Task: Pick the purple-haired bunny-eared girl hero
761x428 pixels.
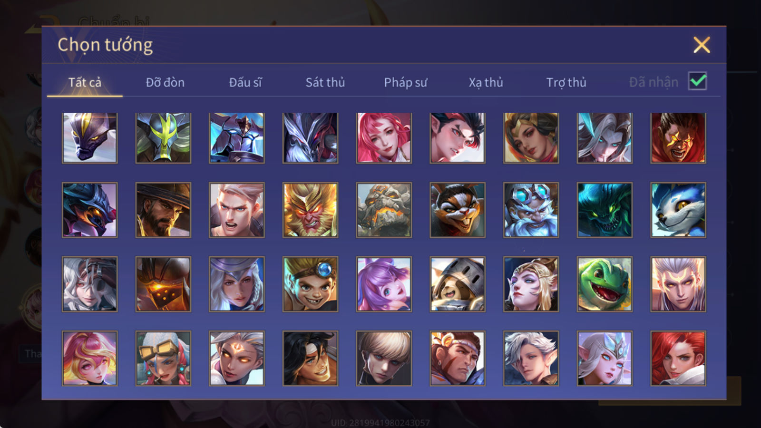Action: [x=384, y=284]
